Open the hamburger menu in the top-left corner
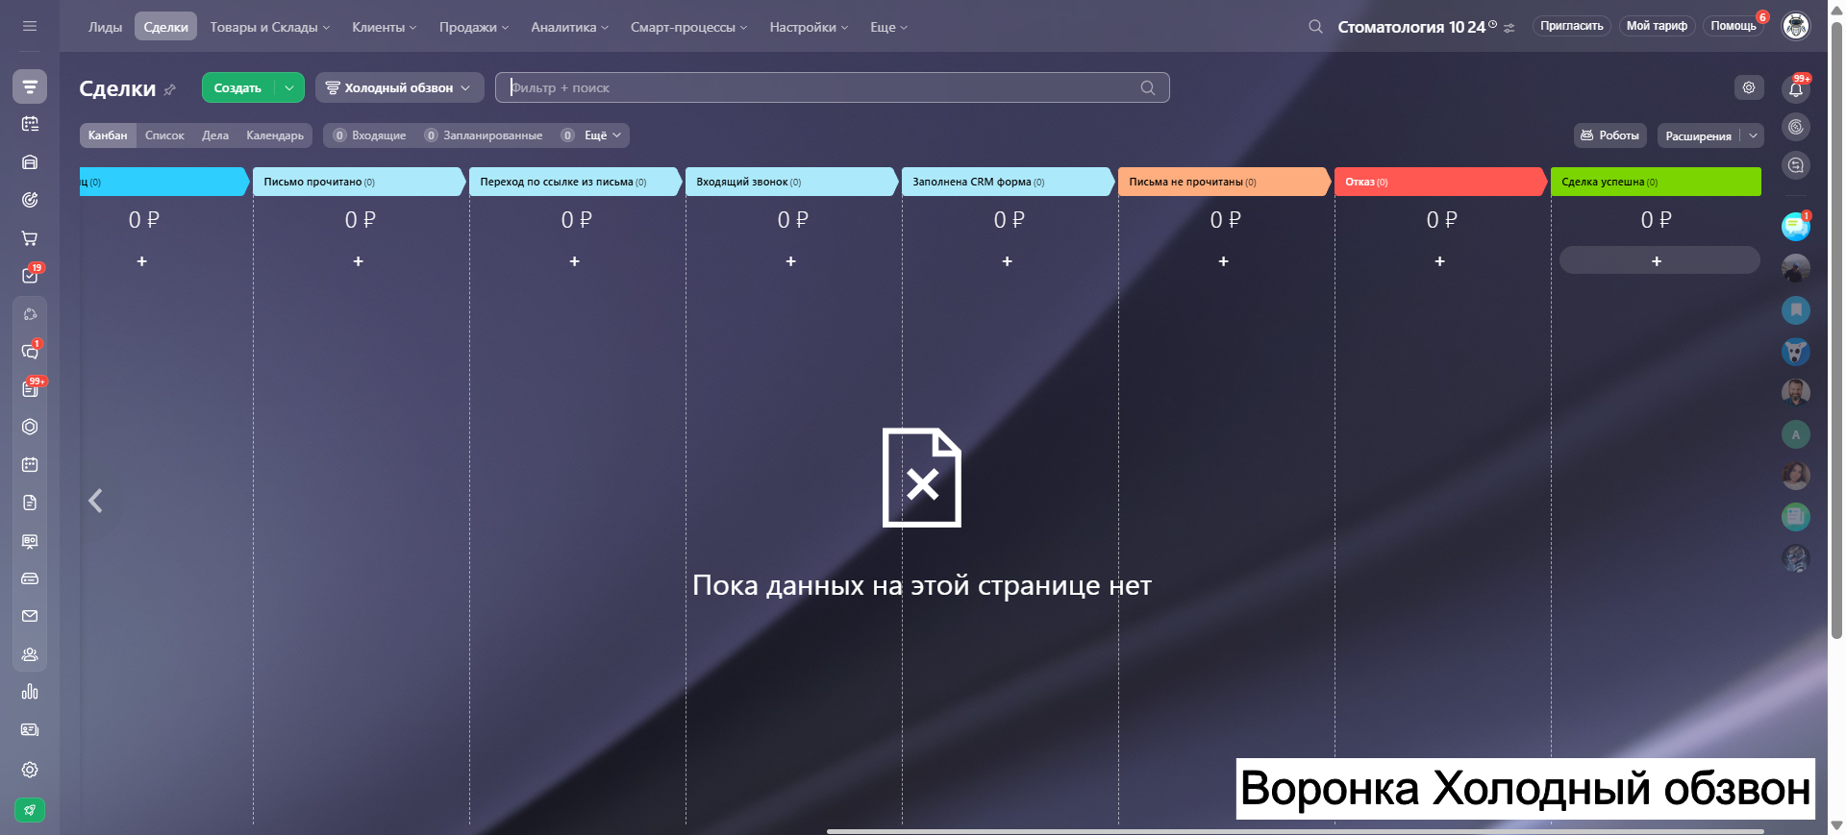 pyautogui.click(x=30, y=26)
